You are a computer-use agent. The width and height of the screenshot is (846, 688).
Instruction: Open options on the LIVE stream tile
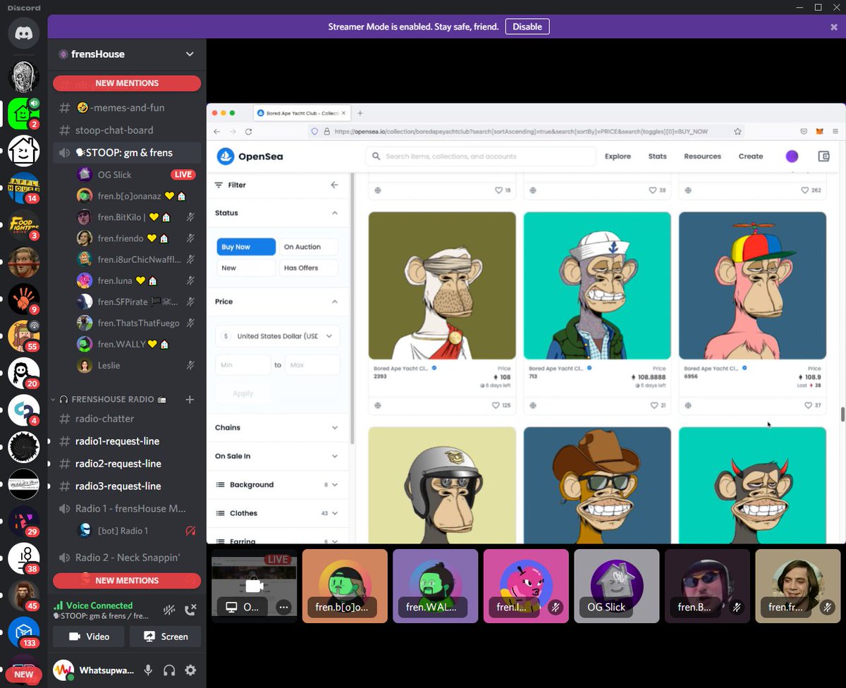(x=283, y=607)
